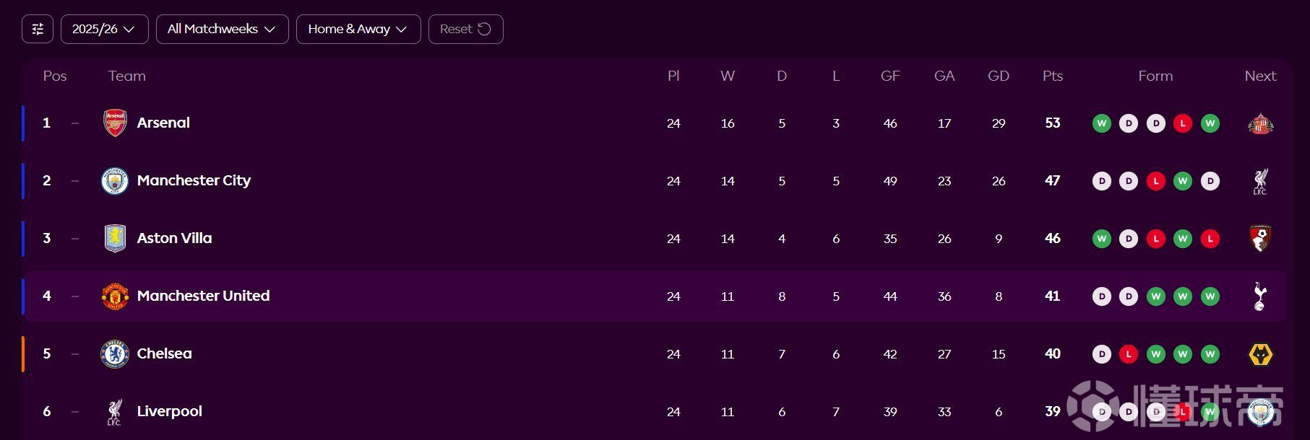Click Aston Villa's first green win form badge
The width and height of the screenshot is (1310, 440).
coord(1101,239)
